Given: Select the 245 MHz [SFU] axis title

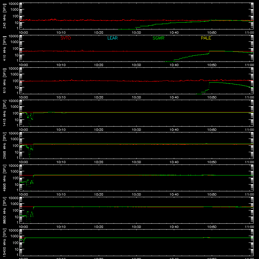Looking at the screenshot, I should click(4, 16).
